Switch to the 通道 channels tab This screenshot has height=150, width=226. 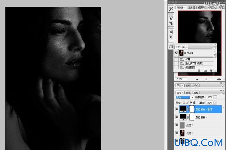click(188, 93)
